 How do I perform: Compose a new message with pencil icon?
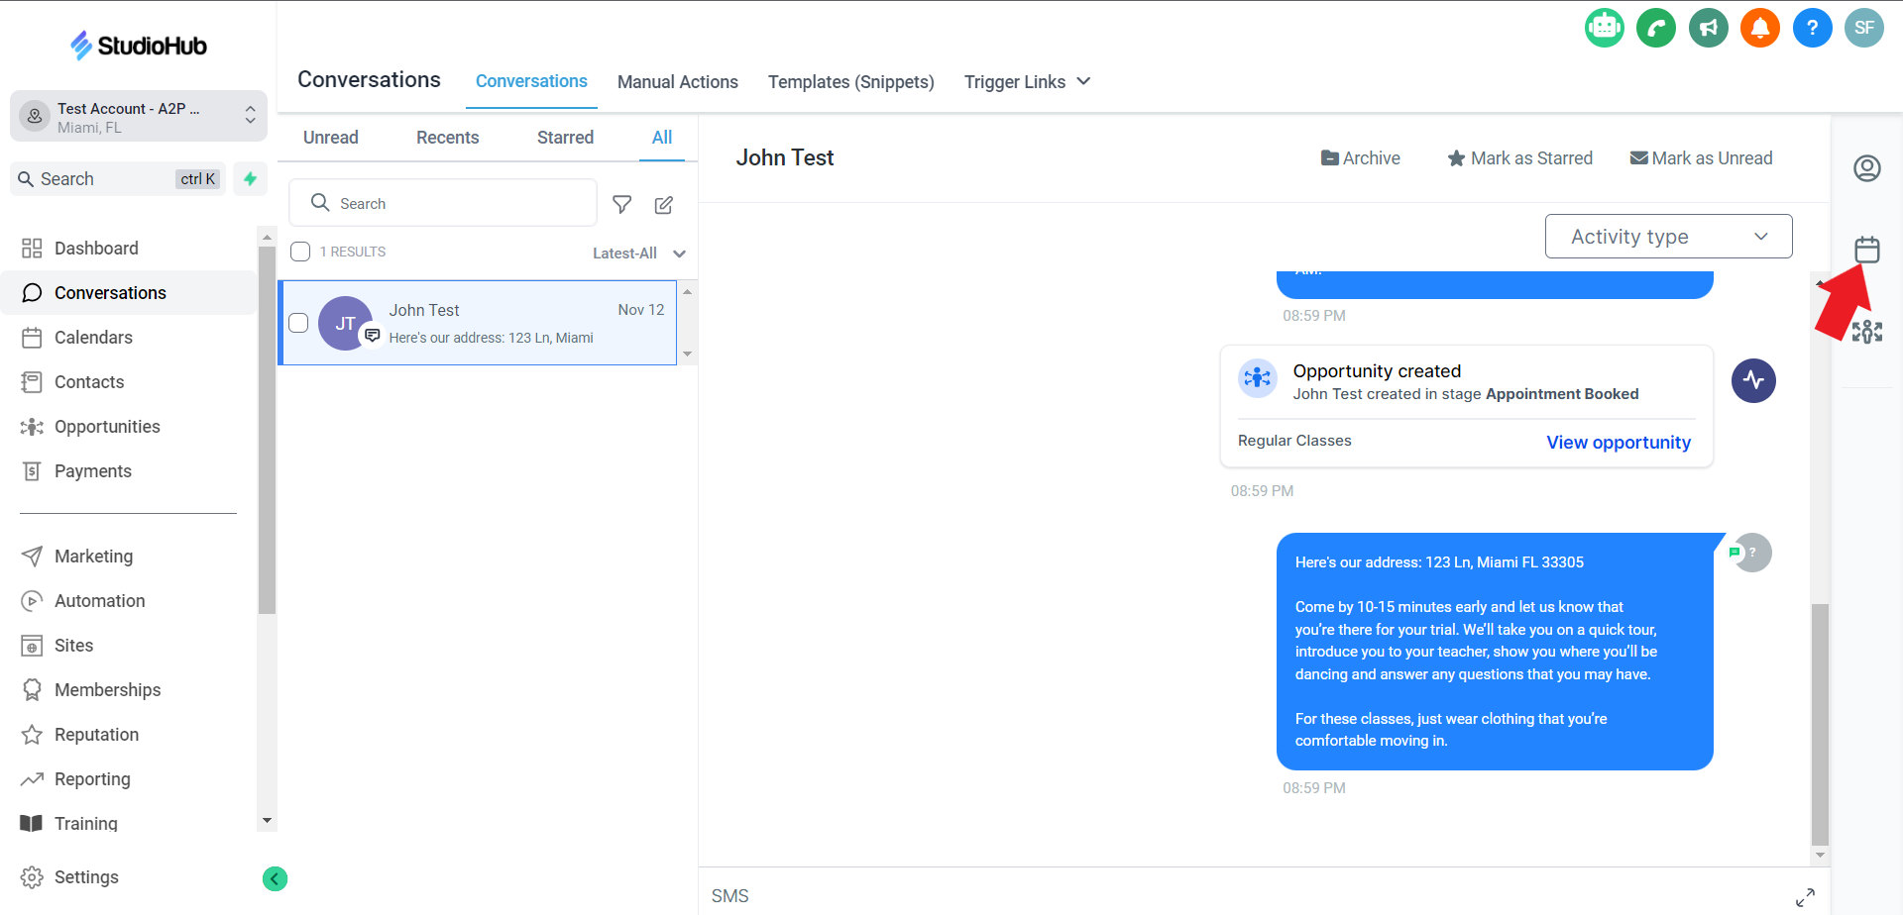click(663, 204)
